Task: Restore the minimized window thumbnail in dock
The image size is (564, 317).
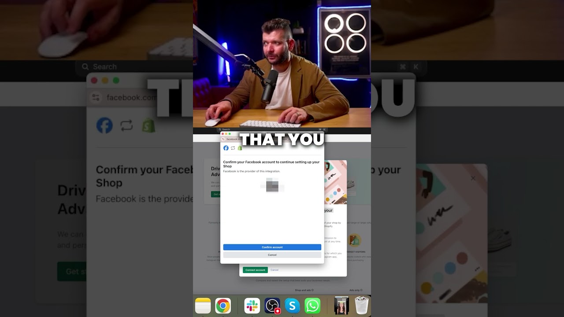Action: coord(341,306)
